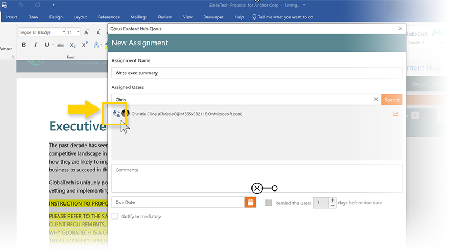Expand the underline style dropdown arrow
Screen dimensions: 449x252
click(53, 45)
